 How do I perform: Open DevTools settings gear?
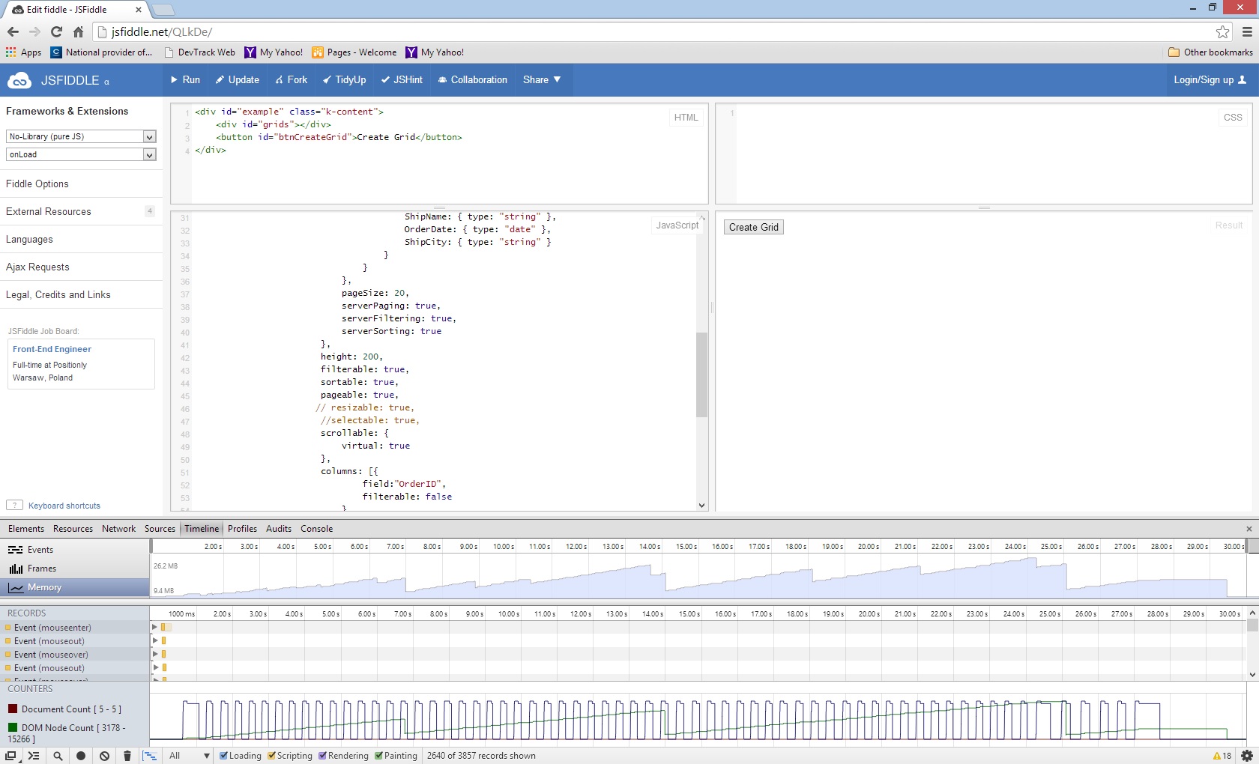pos(1247,756)
